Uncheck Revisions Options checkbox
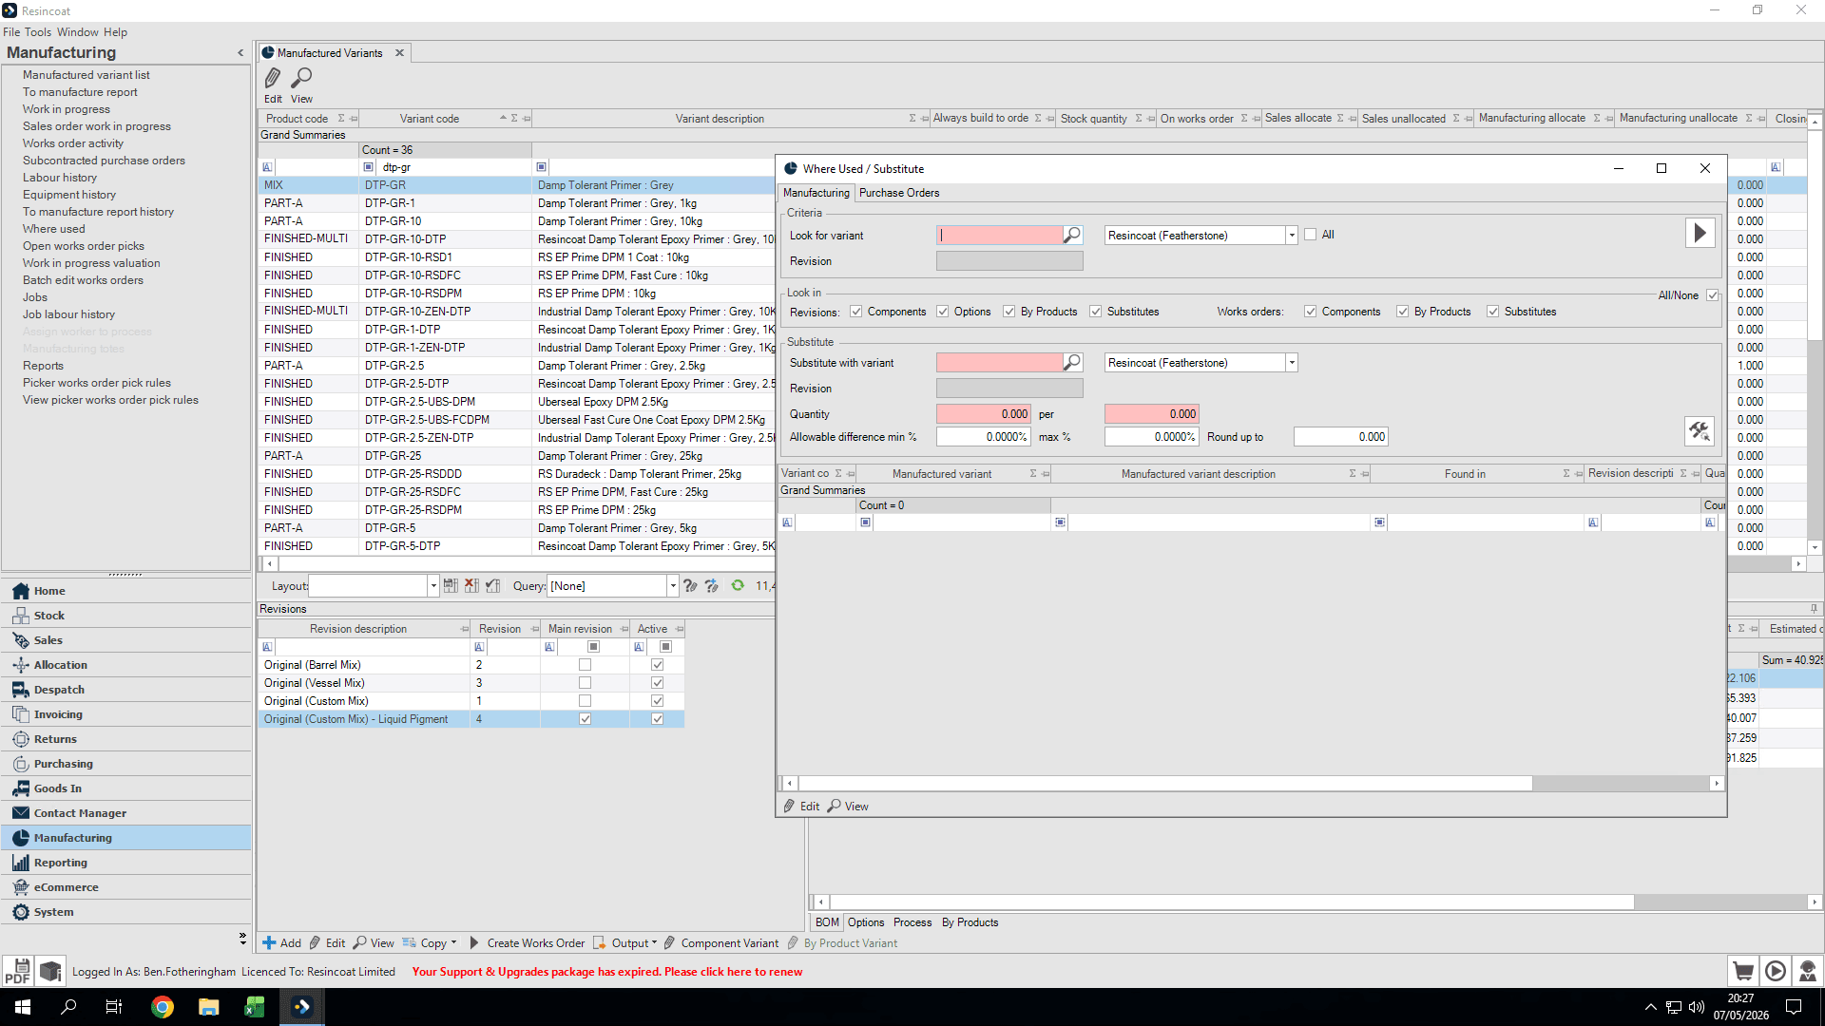The width and height of the screenshot is (1825, 1026). 943,312
